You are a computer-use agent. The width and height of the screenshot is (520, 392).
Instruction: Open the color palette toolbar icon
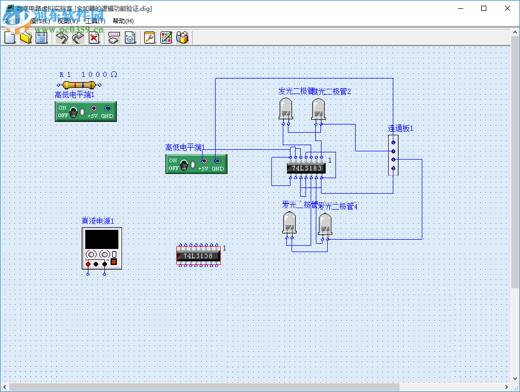coord(166,37)
